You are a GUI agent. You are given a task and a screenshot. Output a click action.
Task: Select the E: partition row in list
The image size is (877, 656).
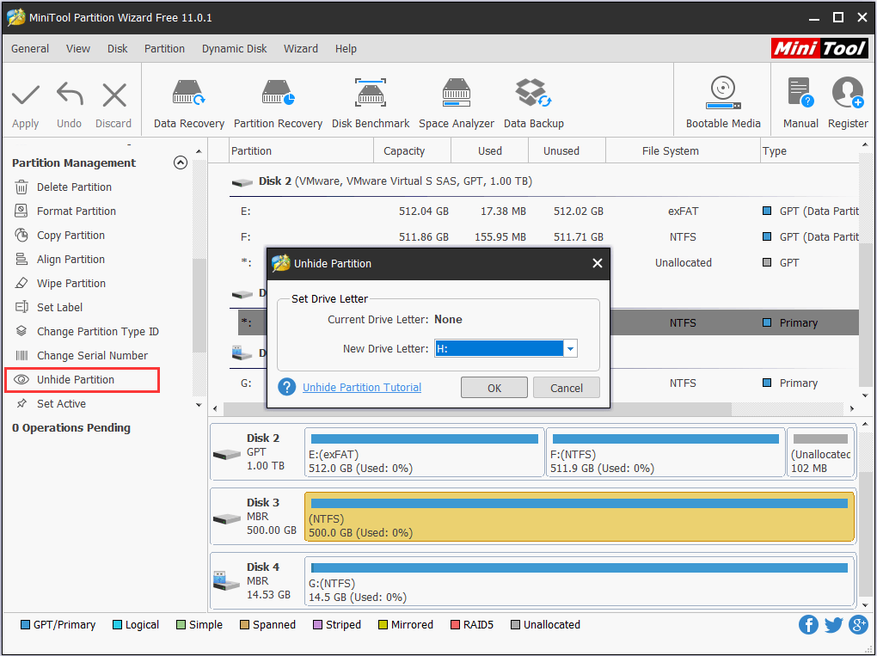(544, 211)
